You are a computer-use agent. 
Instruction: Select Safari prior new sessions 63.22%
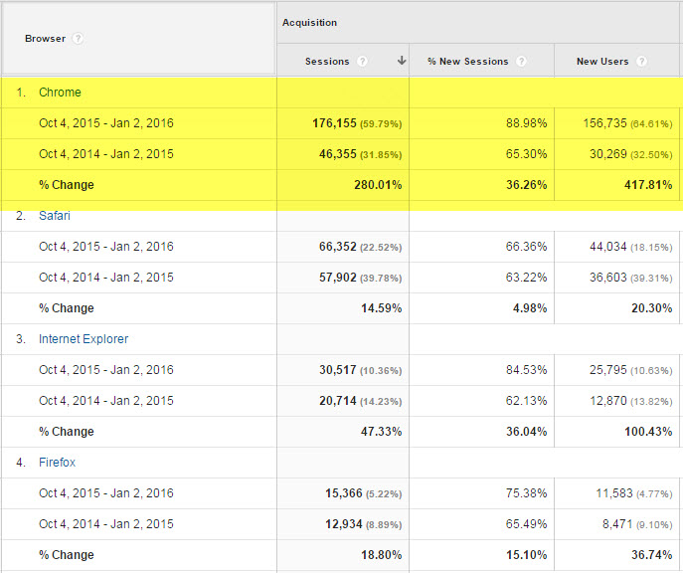click(526, 278)
